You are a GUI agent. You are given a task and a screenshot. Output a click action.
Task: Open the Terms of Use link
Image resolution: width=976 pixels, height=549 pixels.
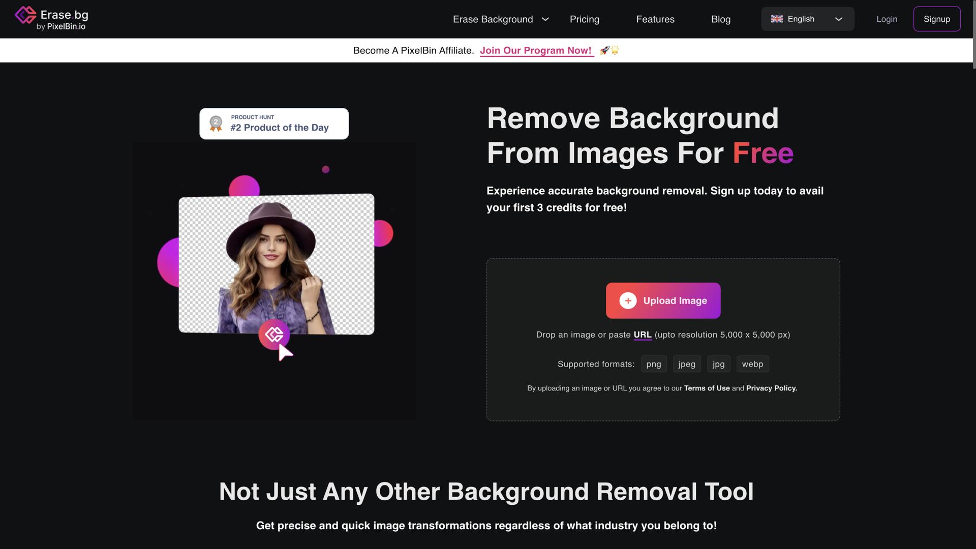click(707, 388)
